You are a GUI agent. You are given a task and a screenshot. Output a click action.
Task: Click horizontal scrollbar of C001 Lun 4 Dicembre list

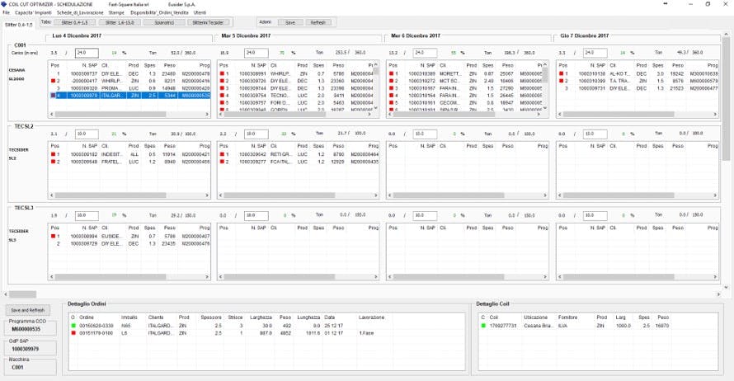111,114
